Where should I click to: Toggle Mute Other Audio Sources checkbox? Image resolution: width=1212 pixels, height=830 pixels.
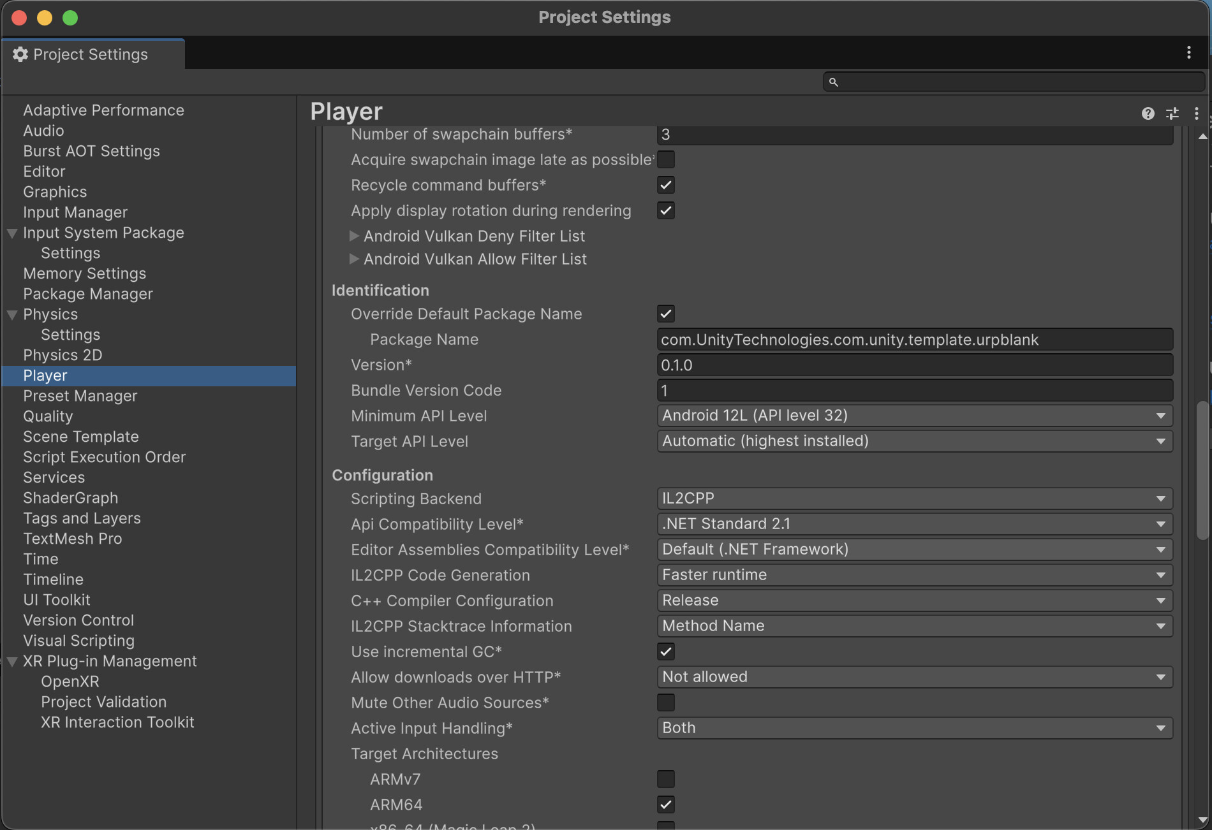[x=666, y=703]
